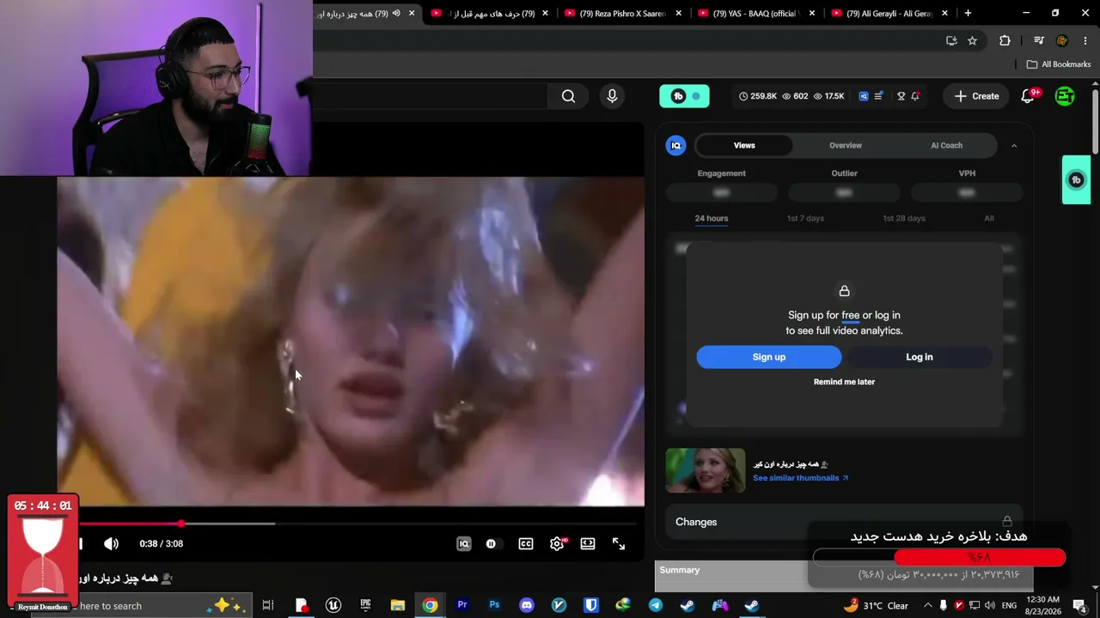Open the See similar thumbnails link

[800, 478]
